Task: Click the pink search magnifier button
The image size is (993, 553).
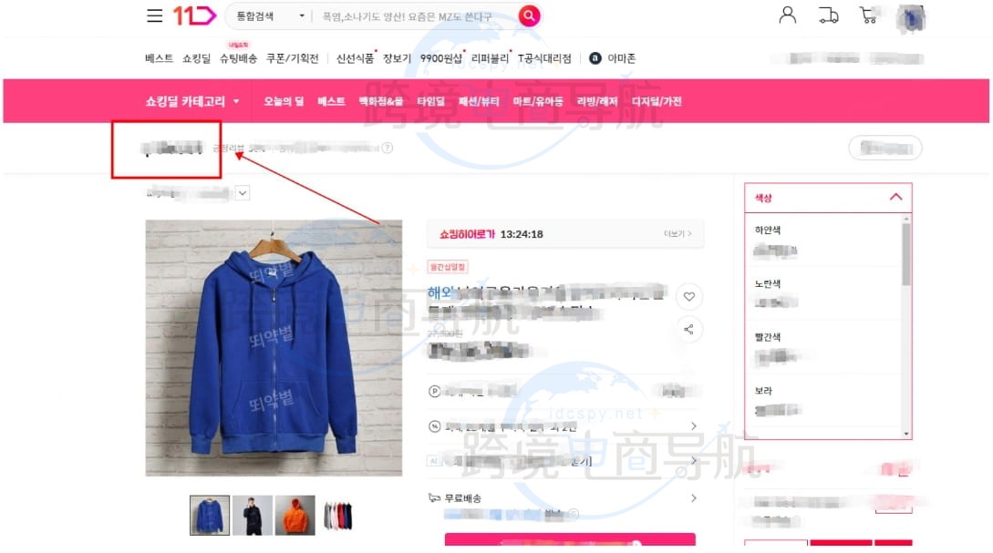Action: pyautogui.click(x=529, y=15)
